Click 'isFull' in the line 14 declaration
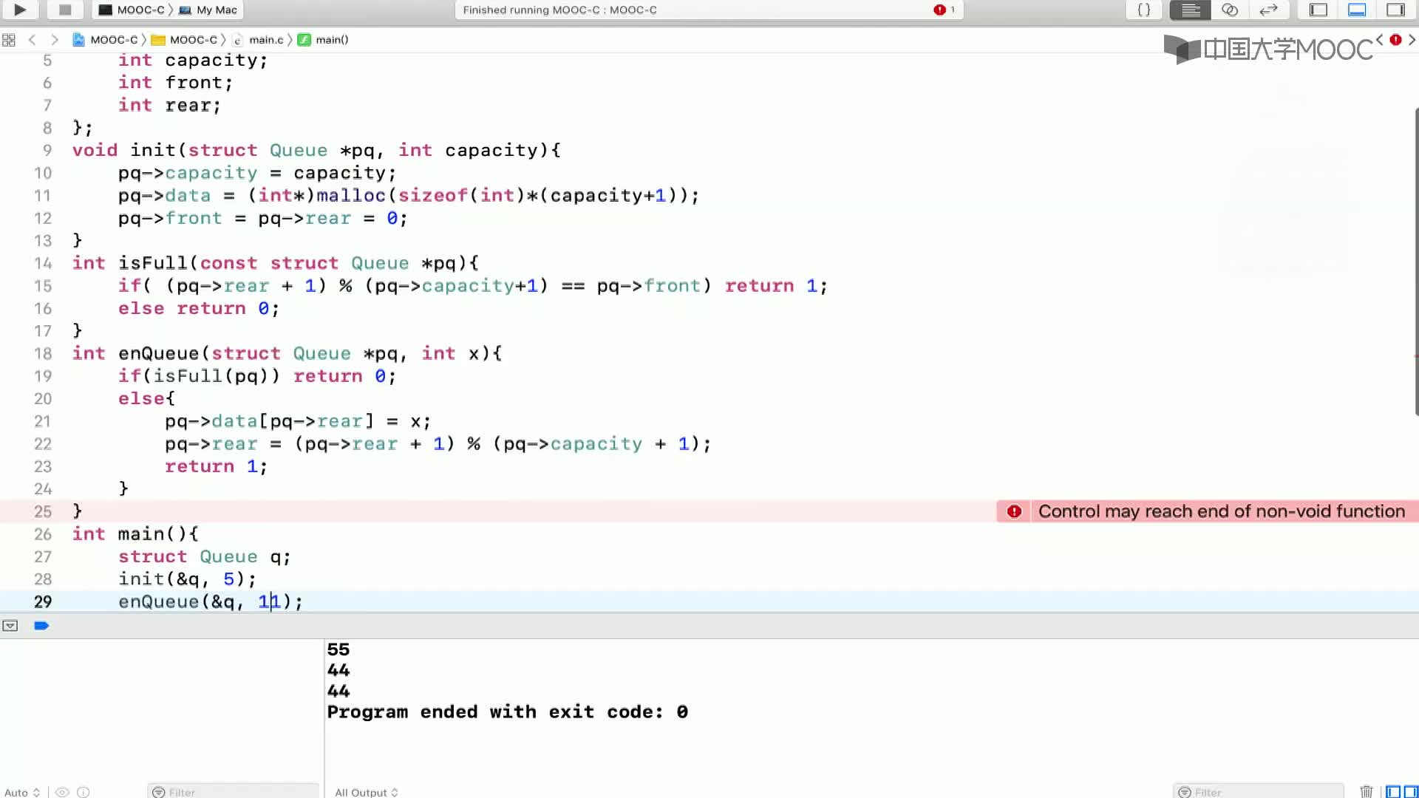Viewport: 1419px width, 798px height. 153,263
